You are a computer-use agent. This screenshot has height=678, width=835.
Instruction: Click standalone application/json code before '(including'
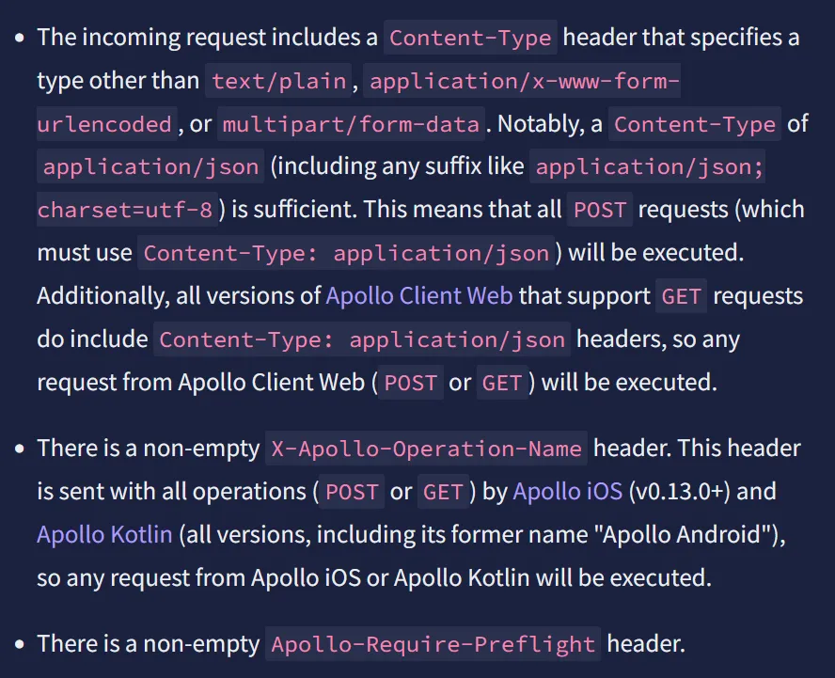click(150, 167)
